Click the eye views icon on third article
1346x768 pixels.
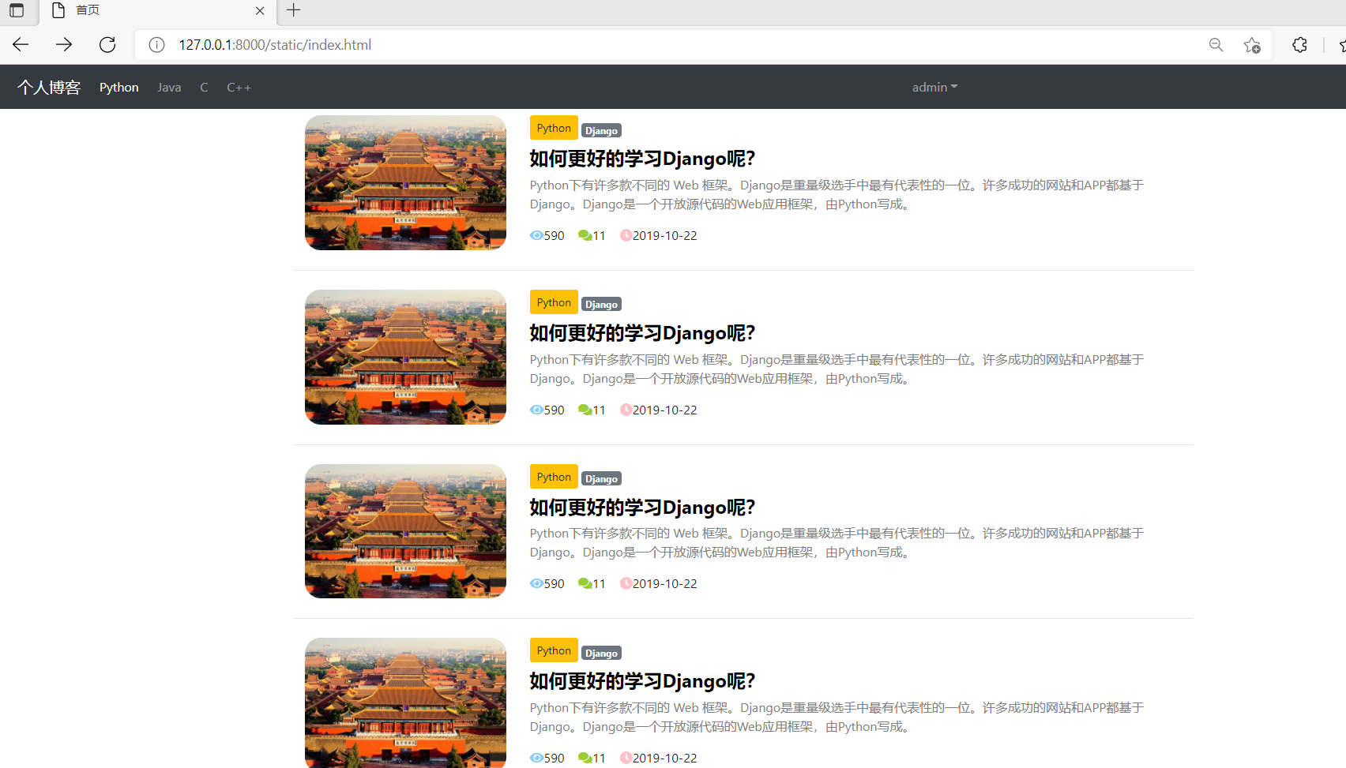click(536, 583)
